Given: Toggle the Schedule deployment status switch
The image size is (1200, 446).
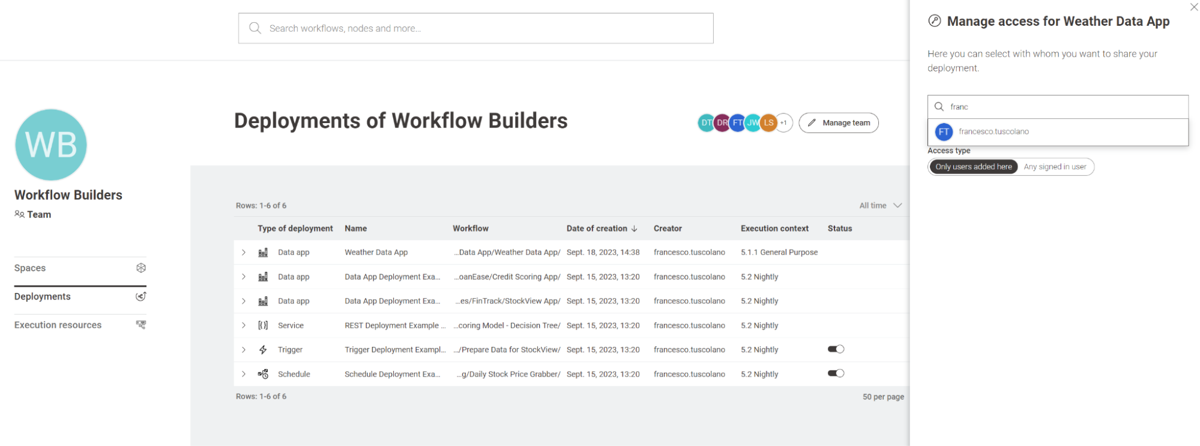Looking at the screenshot, I should pyautogui.click(x=836, y=373).
